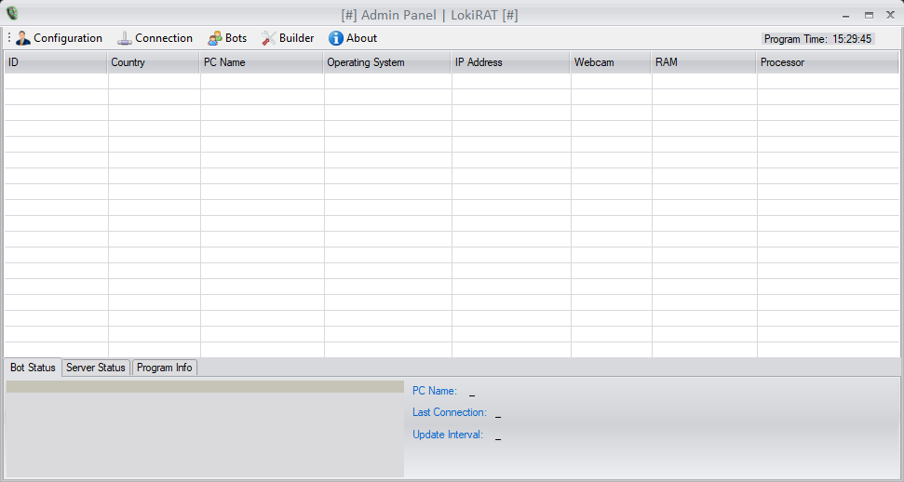Click the Program Time clock display

point(817,39)
